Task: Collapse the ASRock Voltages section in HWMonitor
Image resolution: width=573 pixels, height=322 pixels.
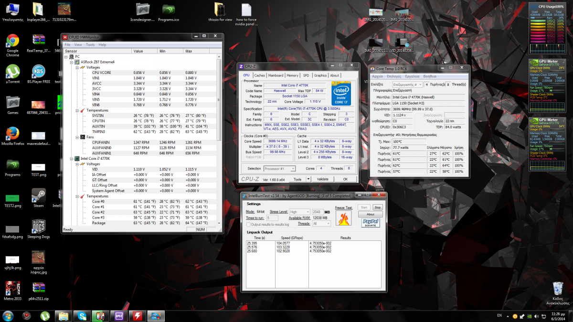Action: point(77,67)
